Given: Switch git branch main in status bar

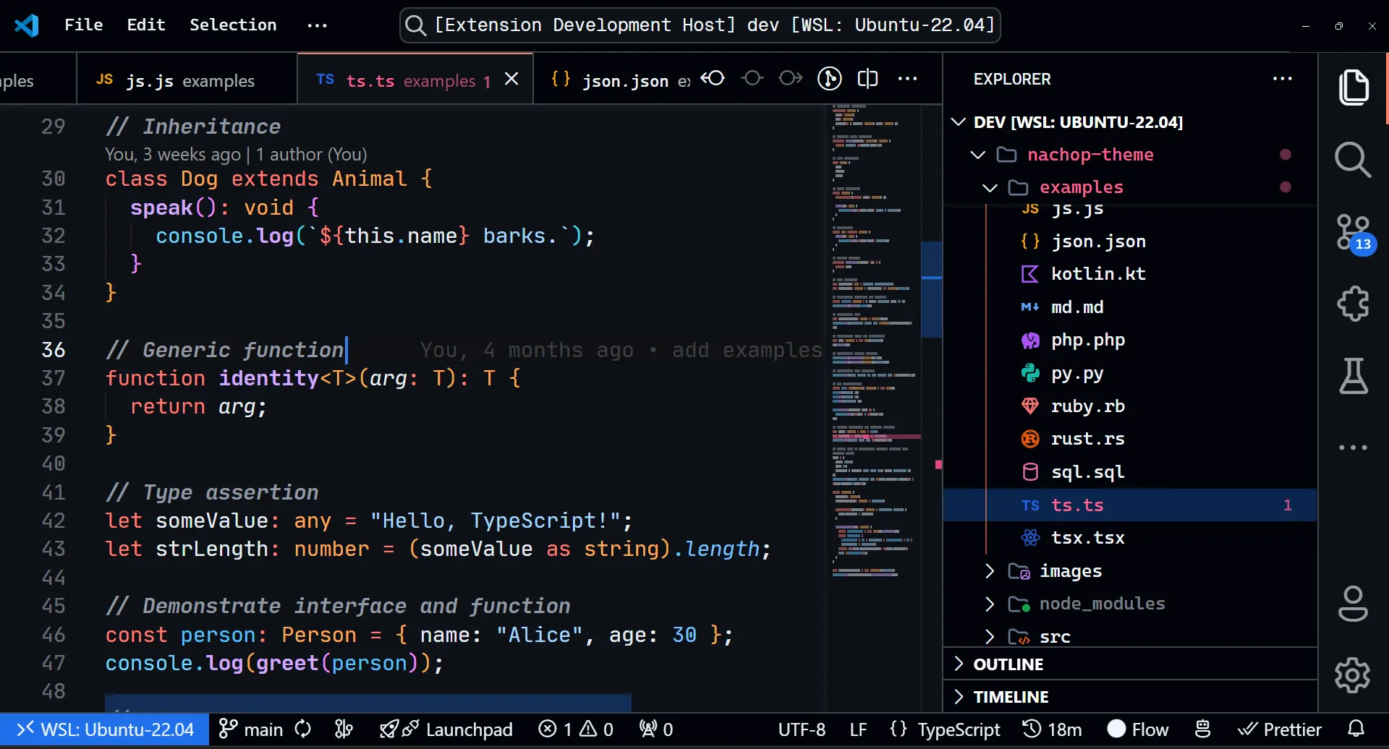Looking at the screenshot, I should pyautogui.click(x=250, y=729).
